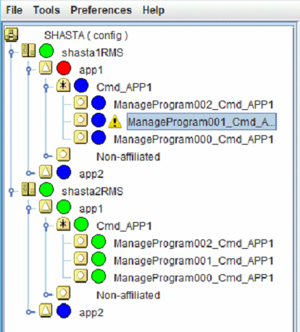Collapse Cmd_APP1 under shasta1RMS
300x332 pixels.
pos(46,87)
